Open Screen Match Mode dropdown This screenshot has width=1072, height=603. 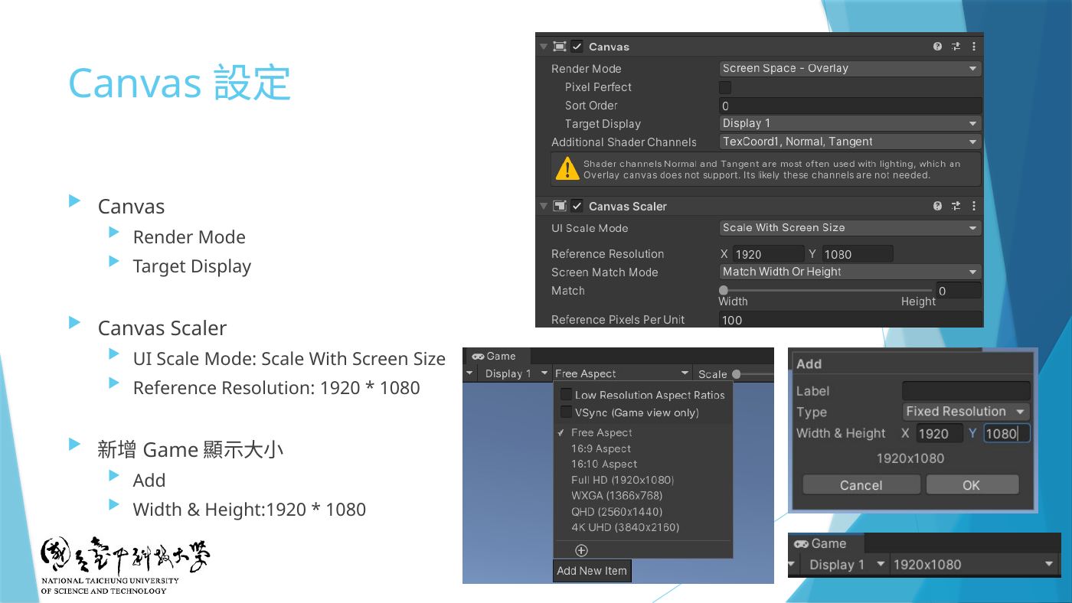(x=850, y=272)
